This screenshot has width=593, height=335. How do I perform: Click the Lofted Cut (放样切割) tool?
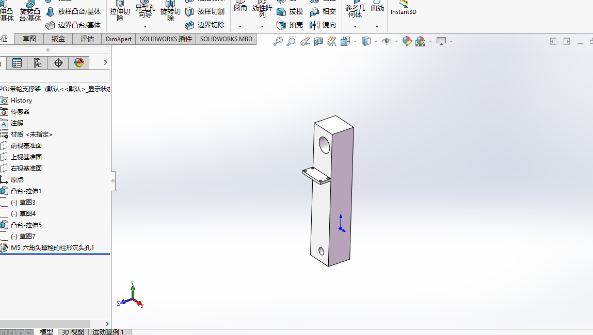point(204,12)
